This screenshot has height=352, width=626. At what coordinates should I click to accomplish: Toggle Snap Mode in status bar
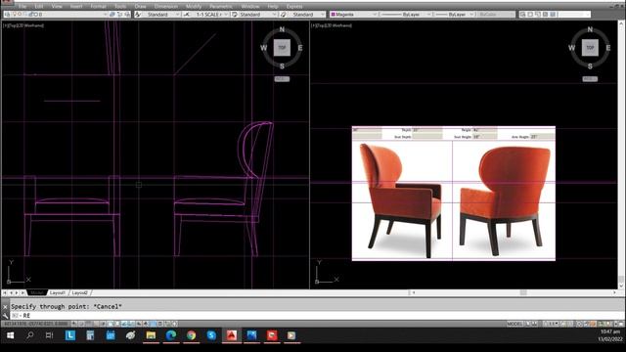81,324
